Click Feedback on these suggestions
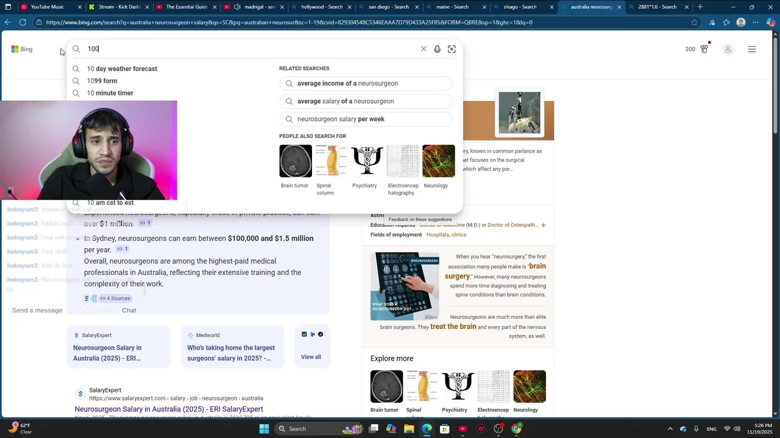 tap(420, 220)
